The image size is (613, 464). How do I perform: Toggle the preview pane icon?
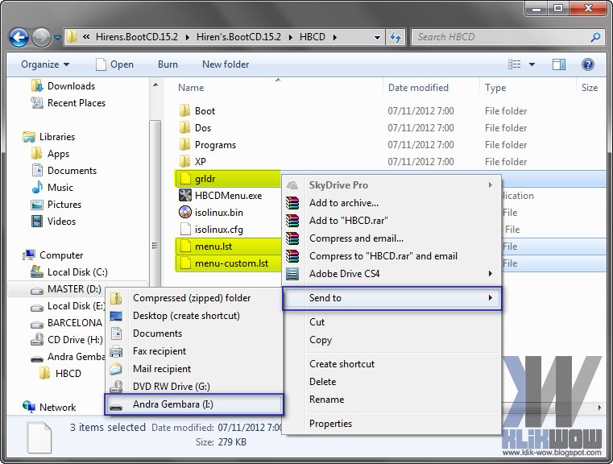click(559, 64)
